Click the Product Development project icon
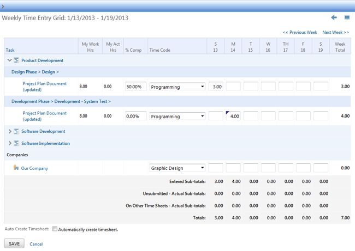355x251 pixels. [x=16, y=60]
